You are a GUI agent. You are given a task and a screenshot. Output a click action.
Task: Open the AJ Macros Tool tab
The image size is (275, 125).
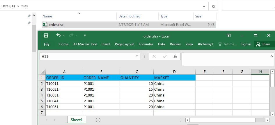coord(85,44)
